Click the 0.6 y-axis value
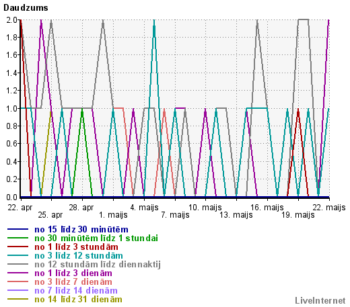Image resolution: width=350 pixels, height=307 pixels. coord(12,144)
